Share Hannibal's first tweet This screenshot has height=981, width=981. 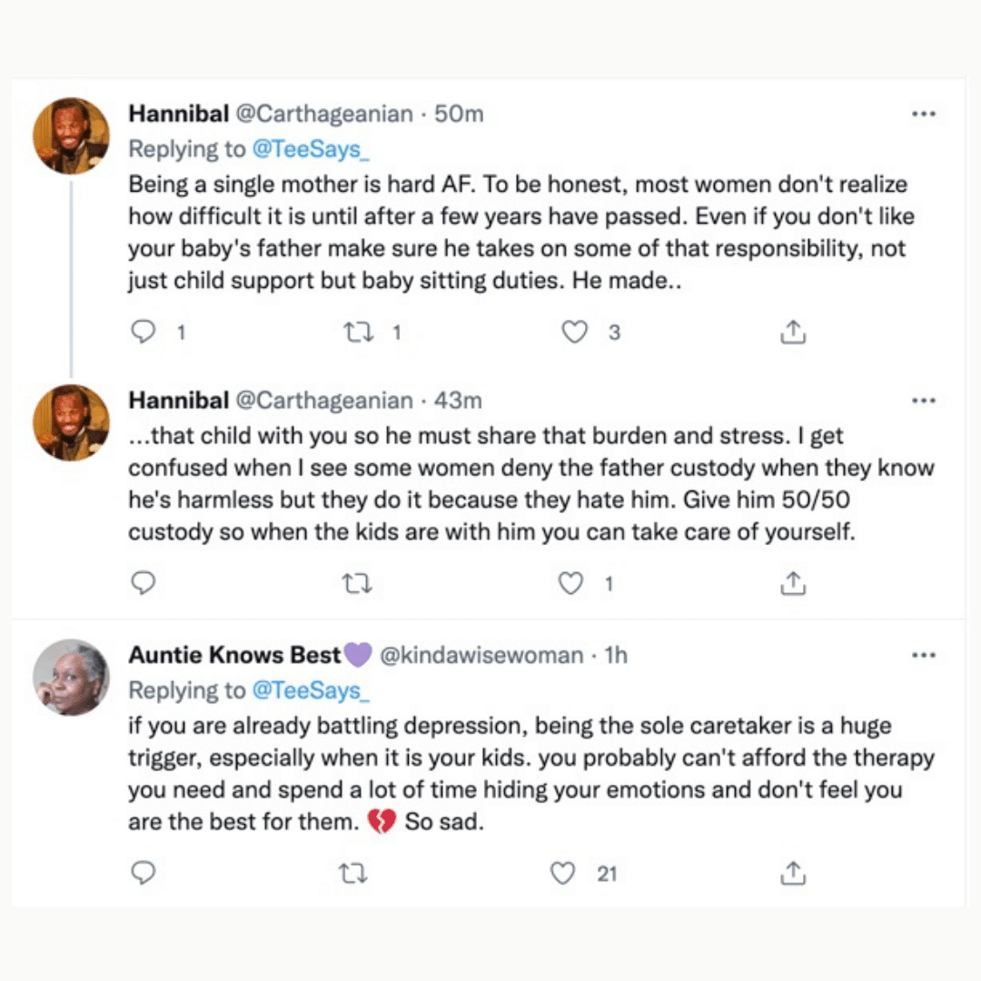(793, 332)
